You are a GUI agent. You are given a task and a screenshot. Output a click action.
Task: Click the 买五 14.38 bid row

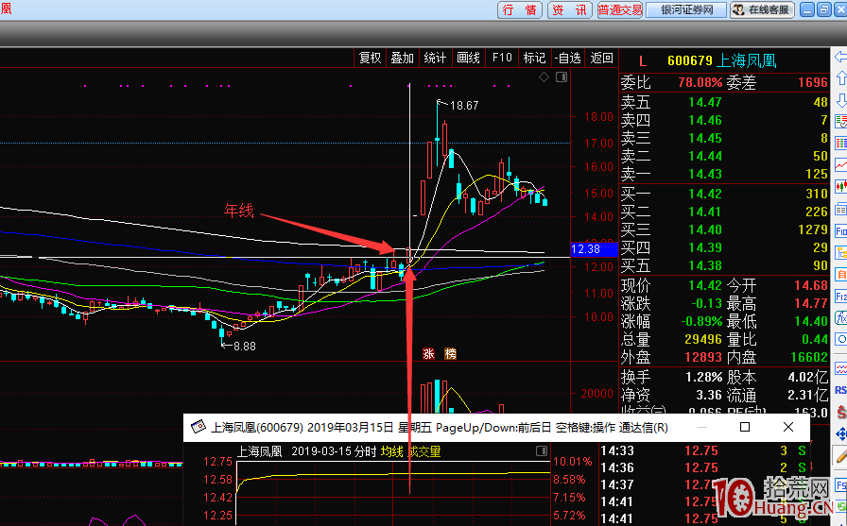[x=724, y=265]
